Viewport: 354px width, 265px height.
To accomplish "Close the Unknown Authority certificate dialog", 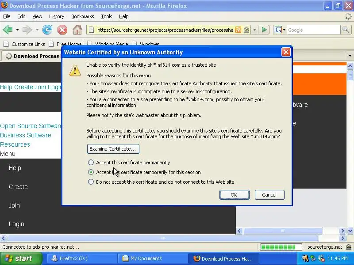I will click(286, 52).
